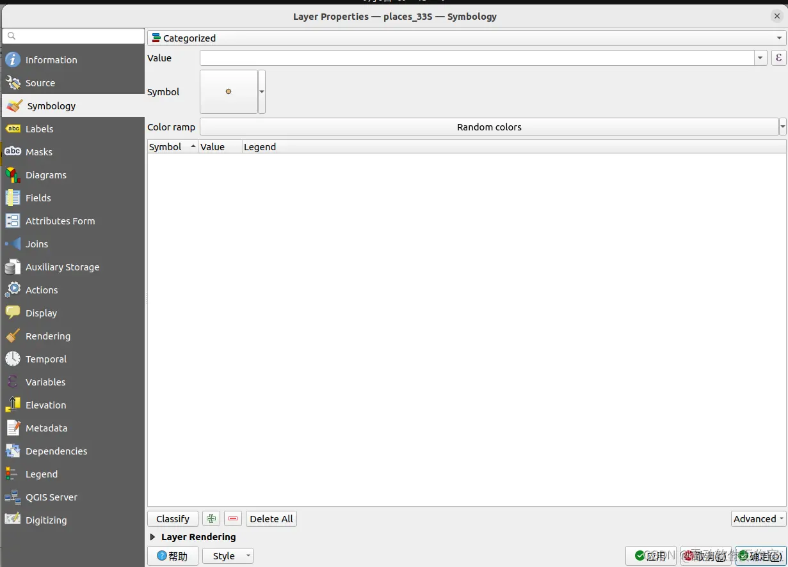Click the Information icon in sidebar
The image size is (788, 567).
[x=13, y=60]
